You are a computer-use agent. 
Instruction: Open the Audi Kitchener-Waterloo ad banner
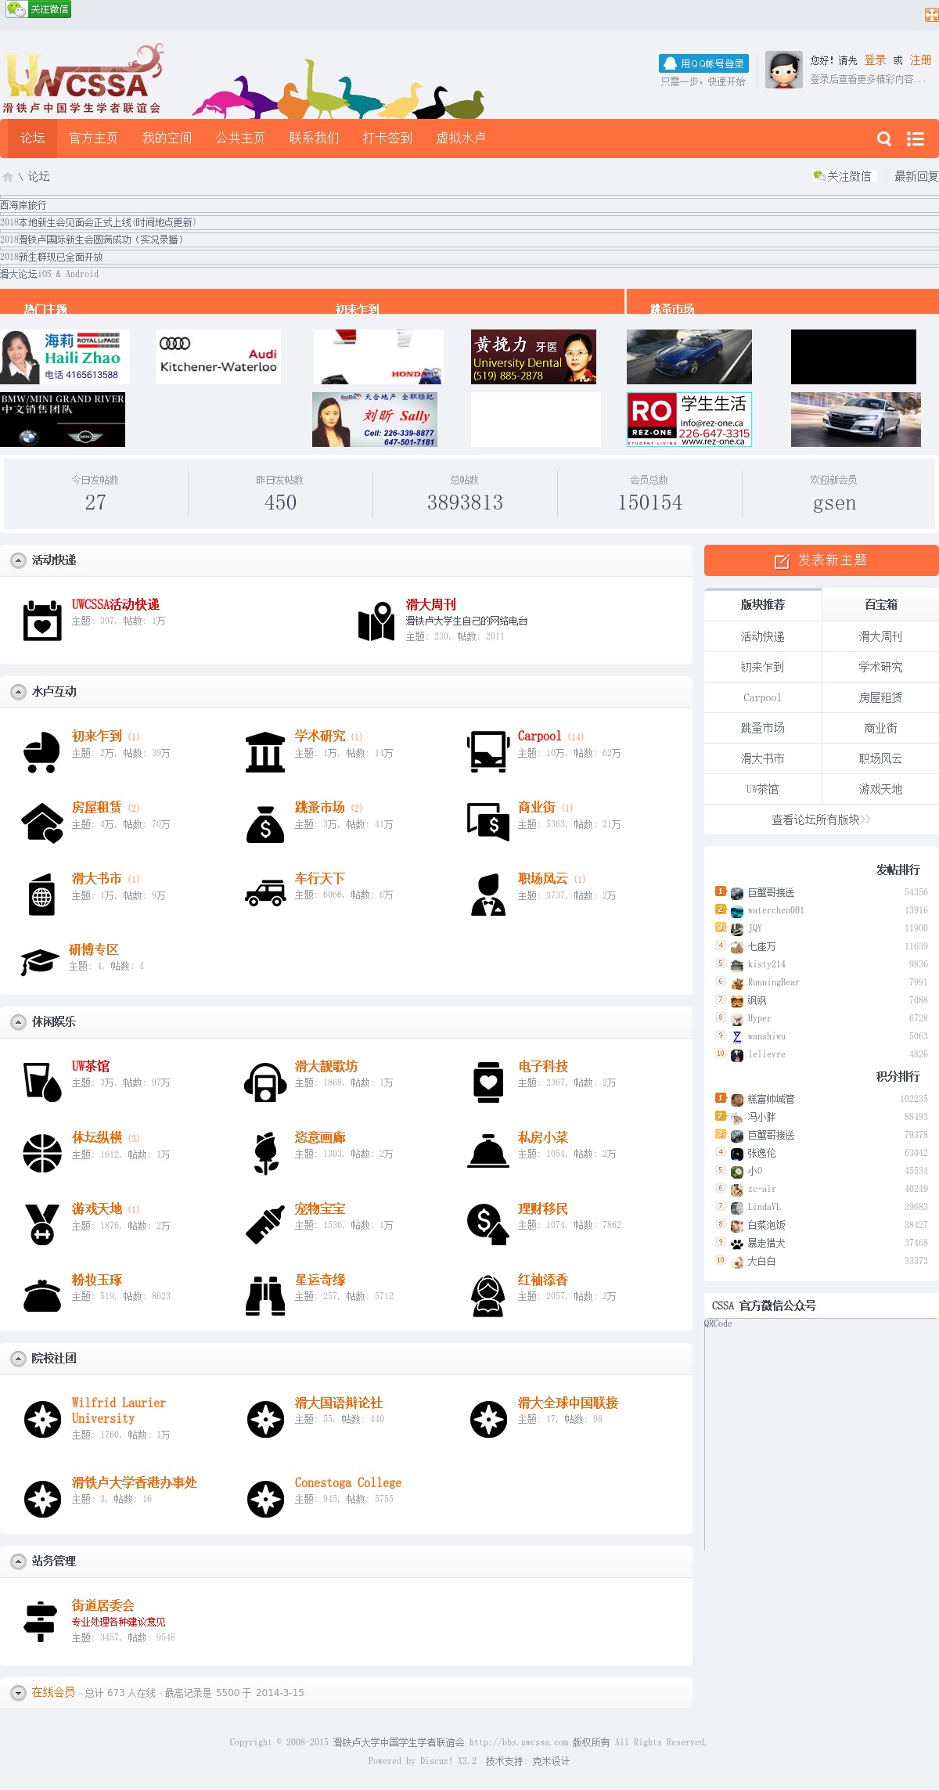coord(218,357)
